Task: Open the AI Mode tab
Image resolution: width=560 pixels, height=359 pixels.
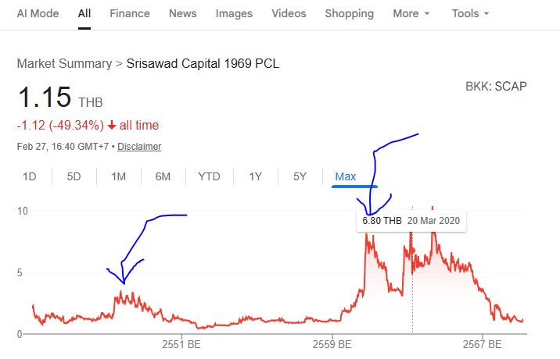Action: pyautogui.click(x=38, y=14)
